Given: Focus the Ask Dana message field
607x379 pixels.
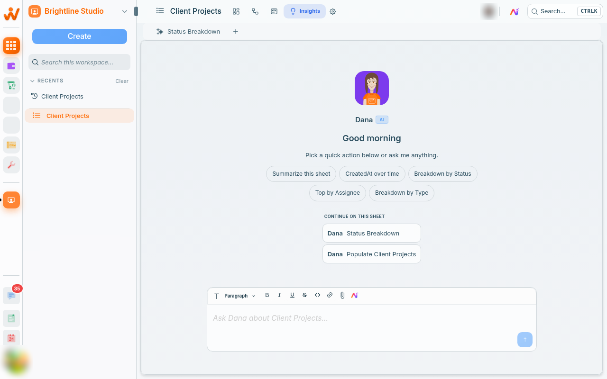Looking at the screenshot, I should 372,318.
